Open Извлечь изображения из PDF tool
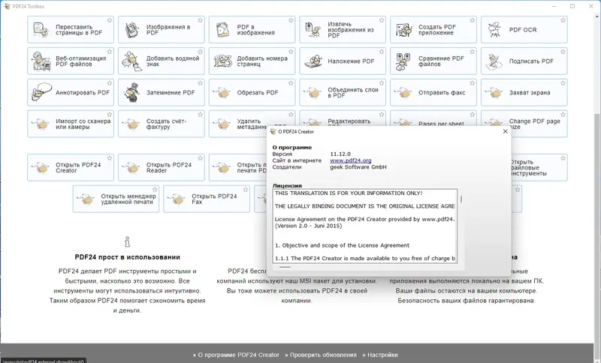The width and height of the screenshot is (601, 363). coord(343,30)
